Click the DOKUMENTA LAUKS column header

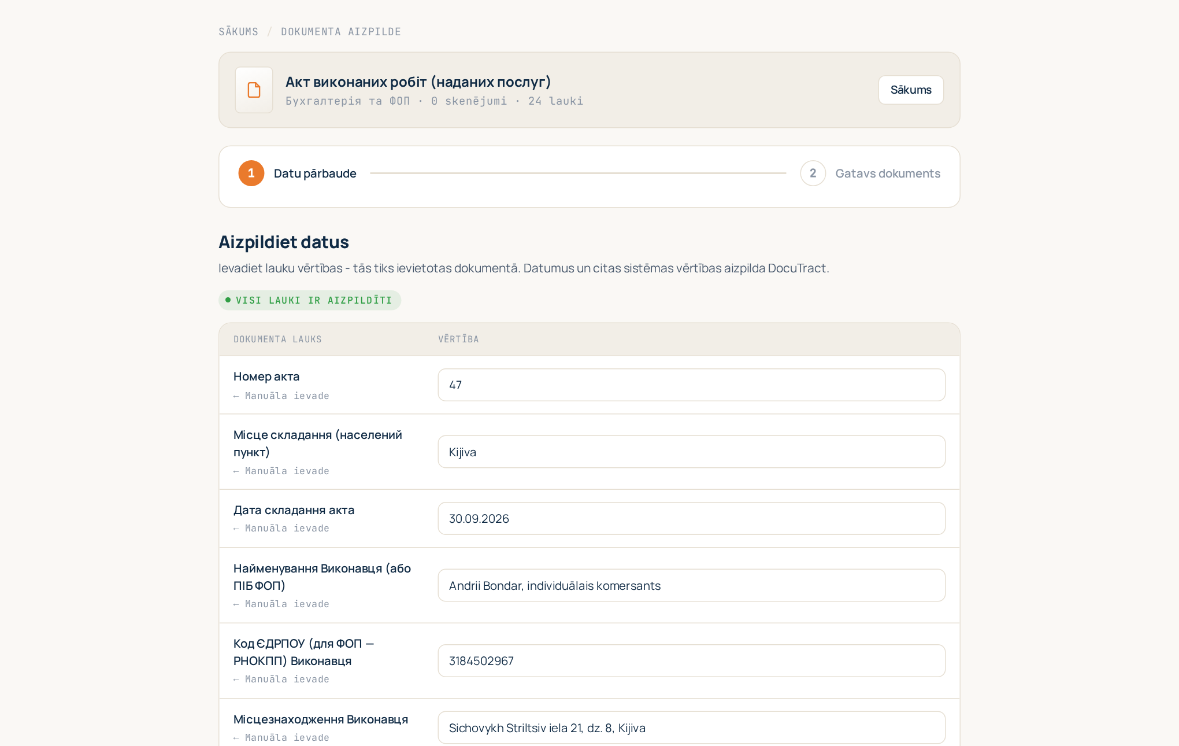coord(277,339)
